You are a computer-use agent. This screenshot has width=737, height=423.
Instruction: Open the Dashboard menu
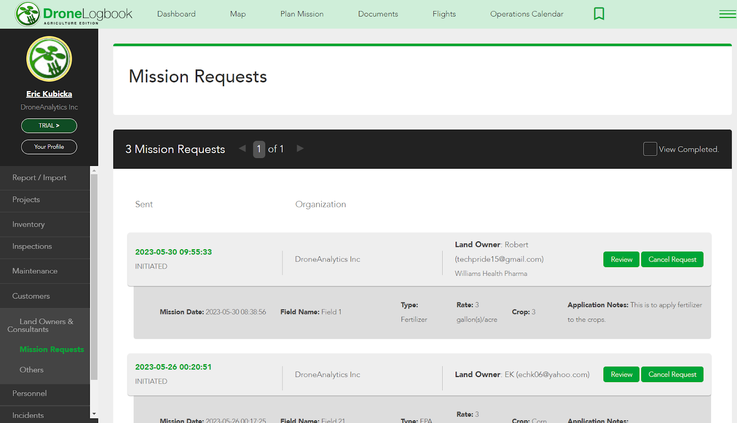click(176, 14)
